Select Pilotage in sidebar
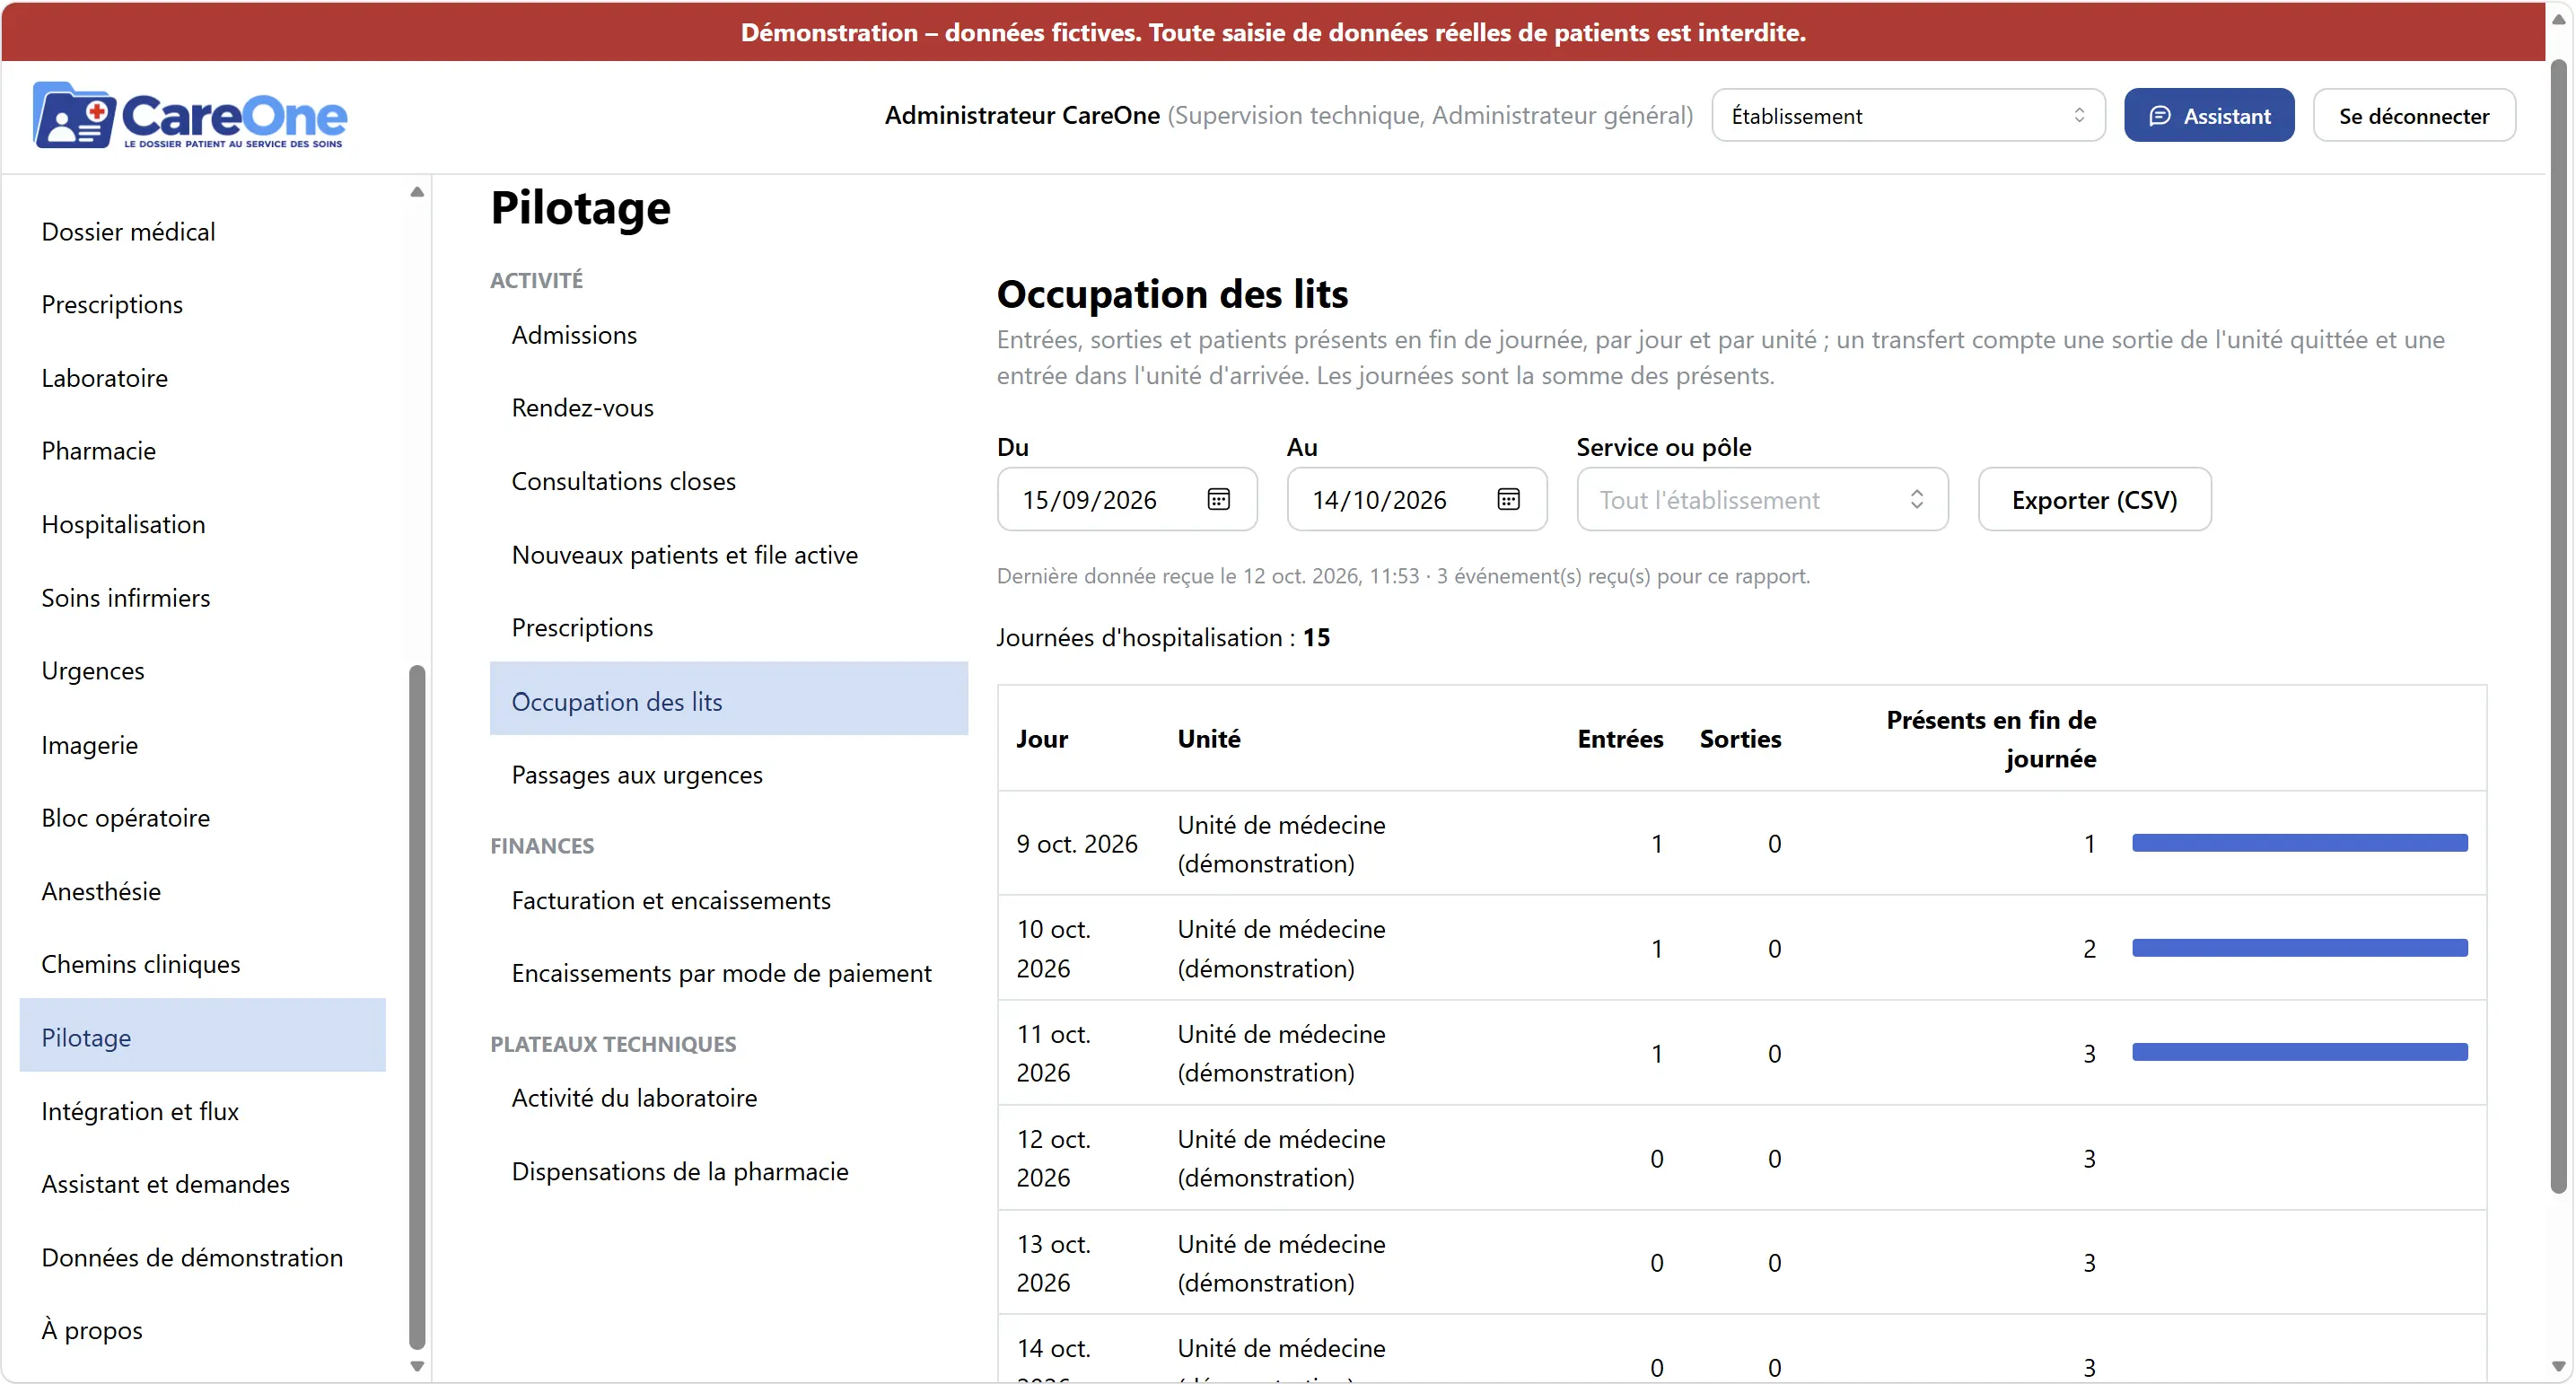This screenshot has height=1384, width=2576. coord(202,1036)
